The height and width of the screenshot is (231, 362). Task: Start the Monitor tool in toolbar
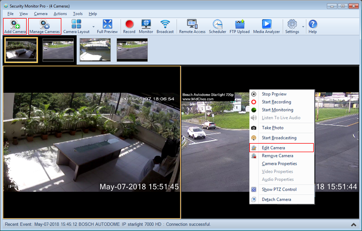tap(146, 26)
